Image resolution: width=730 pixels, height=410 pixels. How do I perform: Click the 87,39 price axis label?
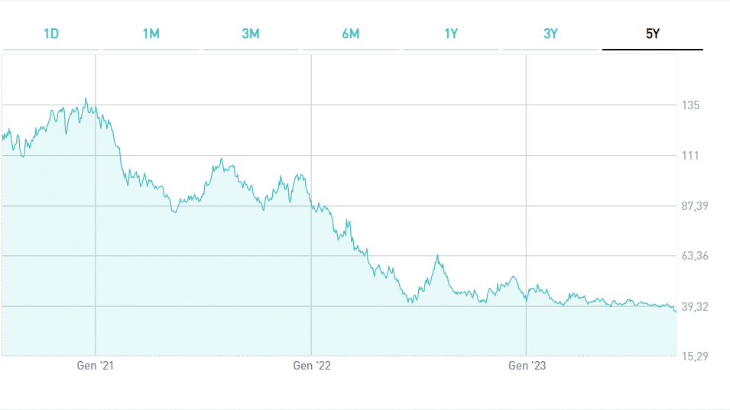tap(696, 206)
